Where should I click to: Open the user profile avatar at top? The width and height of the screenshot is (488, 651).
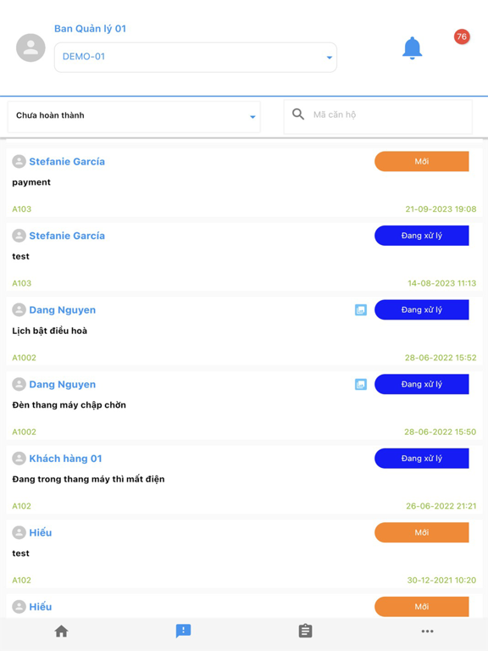pos(30,47)
